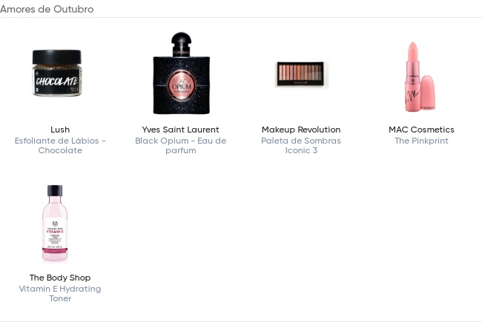Open Vitamin E Hydrating Toner link
This screenshot has width=482, height=322.
click(60, 293)
